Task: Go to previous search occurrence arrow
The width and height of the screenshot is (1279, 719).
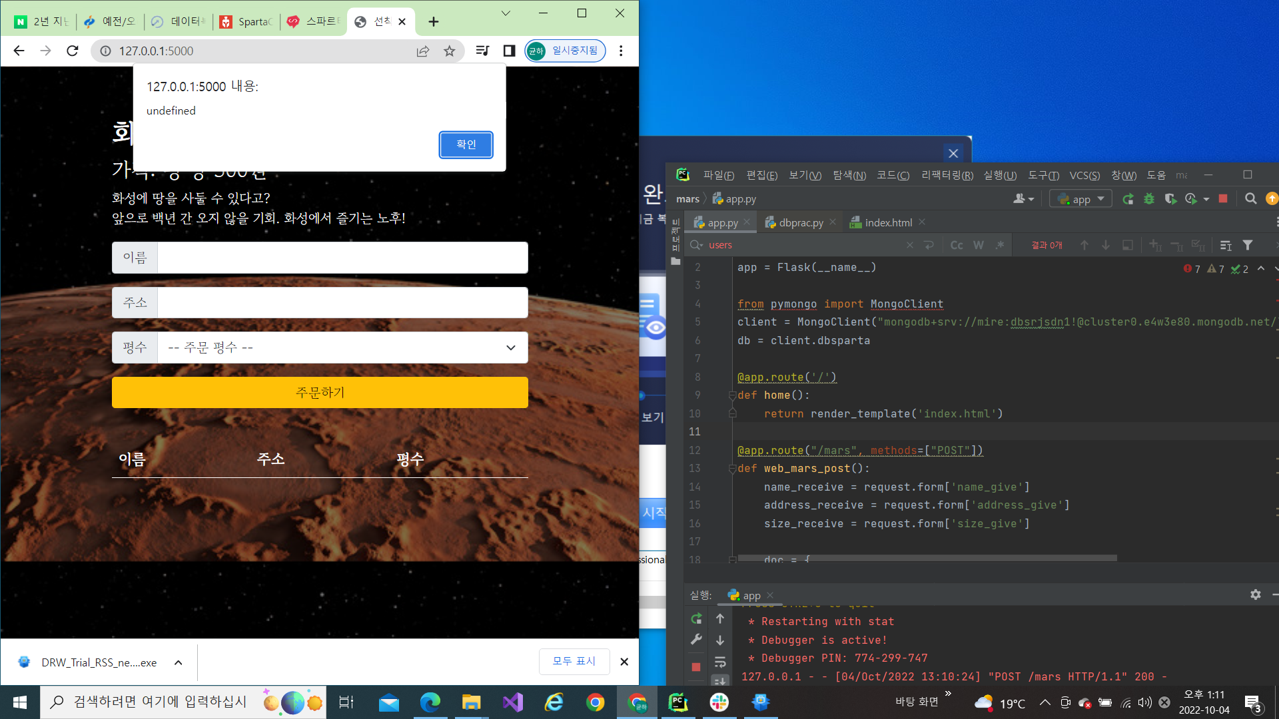Action: pos(1084,245)
